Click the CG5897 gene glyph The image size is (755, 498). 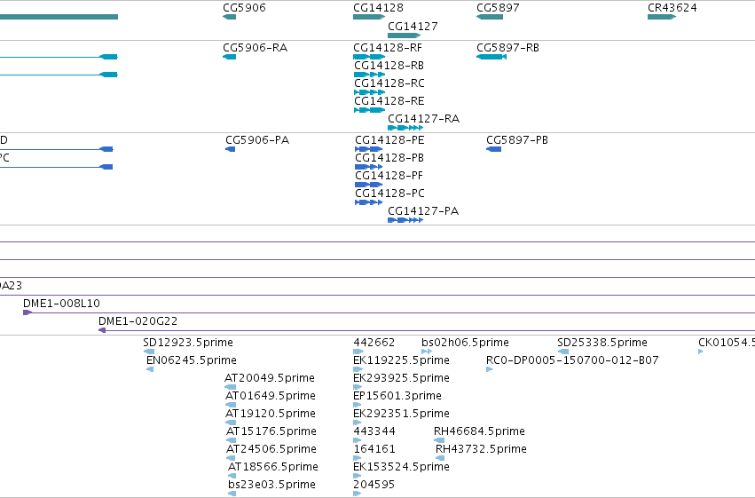coord(490,17)
